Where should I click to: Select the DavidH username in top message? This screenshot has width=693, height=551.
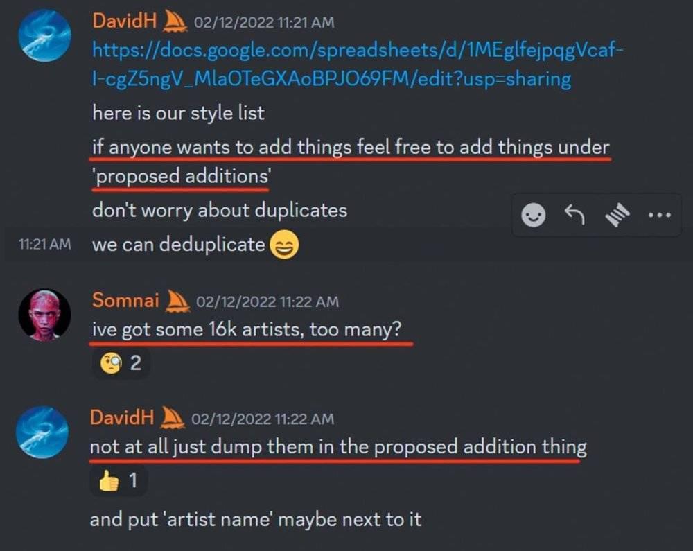tap(125, 21)
